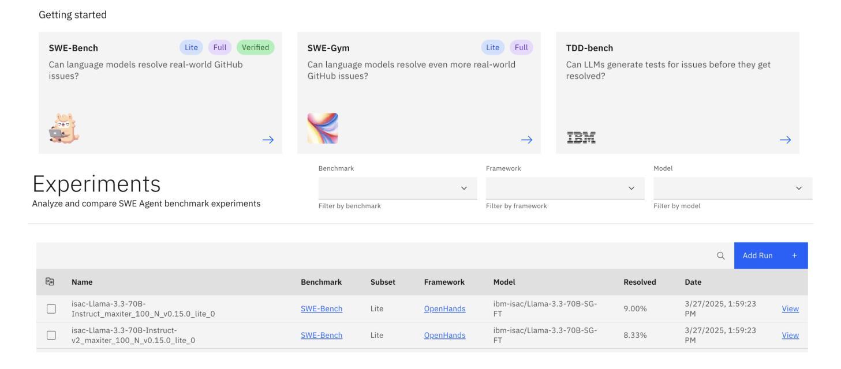Sort by the Name column header
The height and width of the screenshot is (369, 841).
click(82, 282)
